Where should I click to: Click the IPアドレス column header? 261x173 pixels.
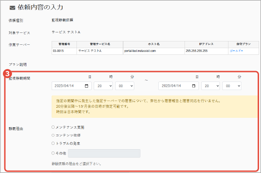(206, 44)
